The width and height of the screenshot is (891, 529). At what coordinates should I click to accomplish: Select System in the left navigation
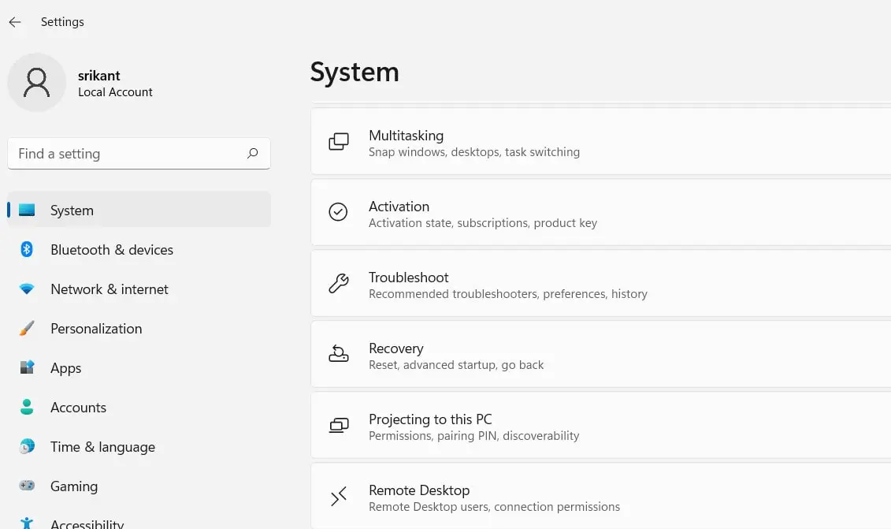coord(72,210)
